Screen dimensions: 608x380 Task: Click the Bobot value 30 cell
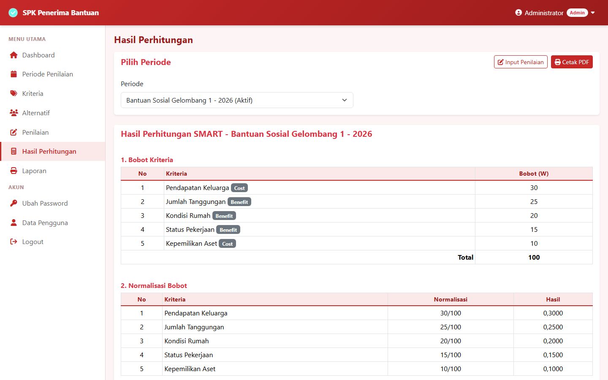click(x=534, y=188)
